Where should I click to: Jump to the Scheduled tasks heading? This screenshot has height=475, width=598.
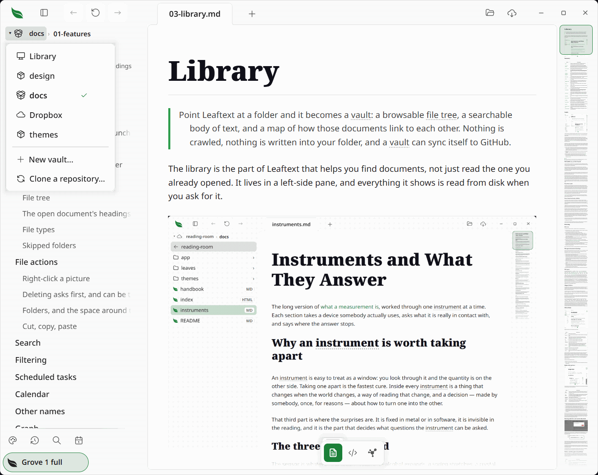[x=46, y=377]
